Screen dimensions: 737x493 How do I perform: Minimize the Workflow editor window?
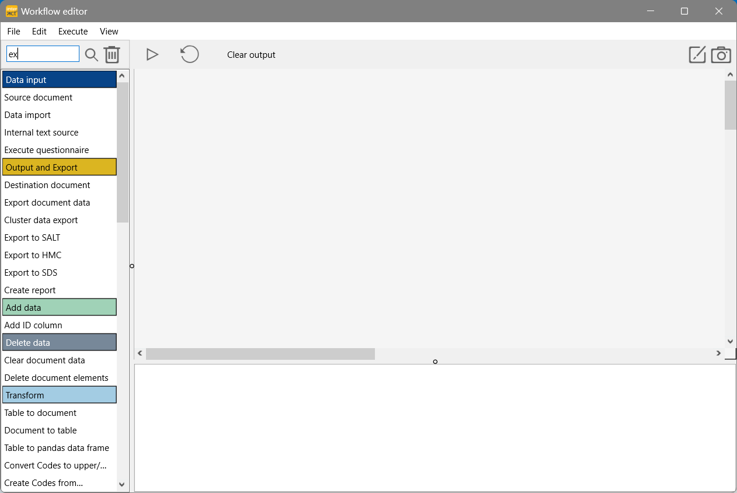[x=650, y=11]
